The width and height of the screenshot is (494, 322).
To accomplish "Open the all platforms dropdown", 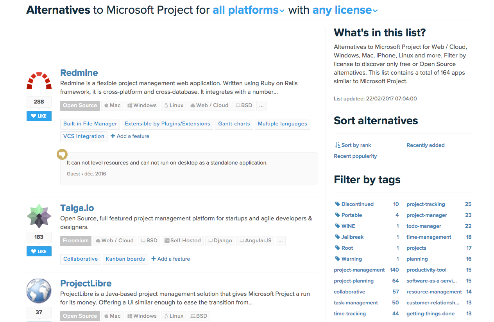I will coord(248,10).
